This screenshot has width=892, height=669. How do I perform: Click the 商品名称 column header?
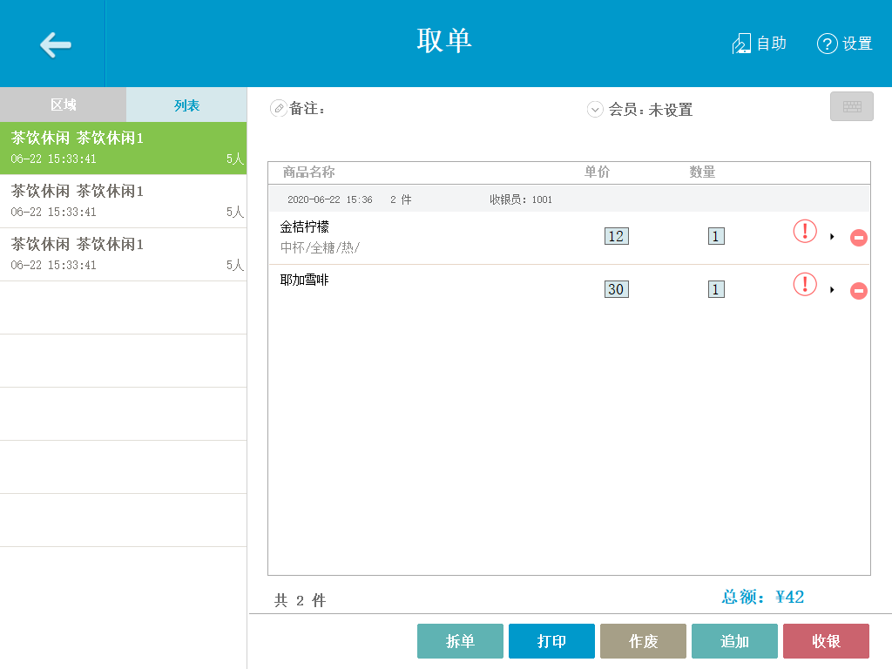point(308,172)
